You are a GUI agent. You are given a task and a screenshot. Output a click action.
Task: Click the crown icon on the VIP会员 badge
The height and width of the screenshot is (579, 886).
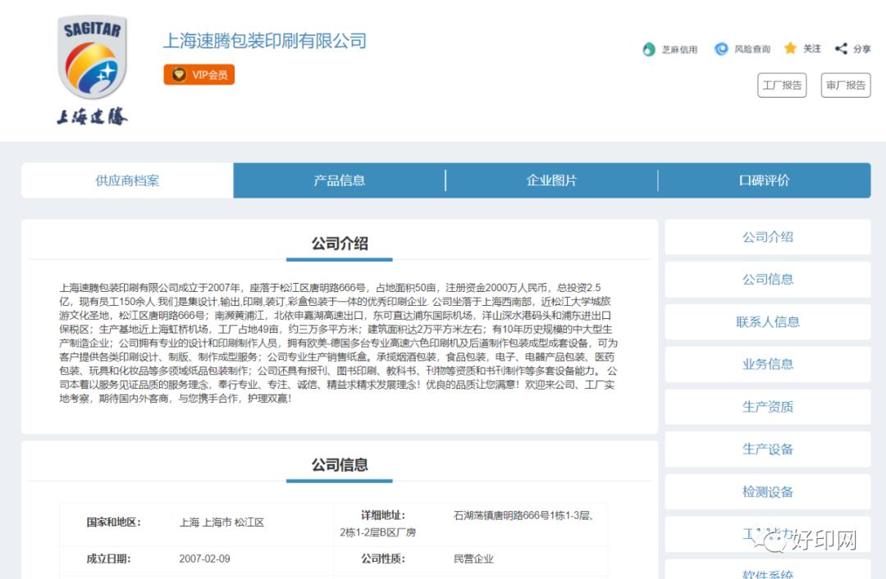coord(177,75)
